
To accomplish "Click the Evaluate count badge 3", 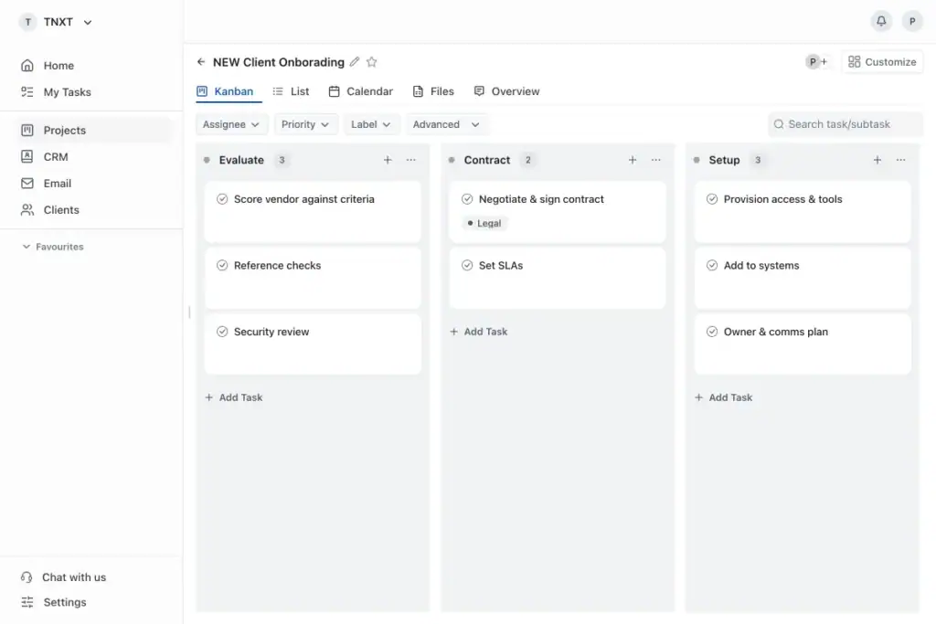I will (x=282, y=160).
